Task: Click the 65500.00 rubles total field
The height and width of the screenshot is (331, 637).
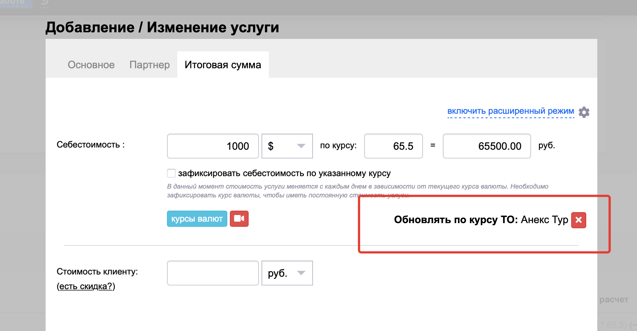Action: [487, 146]
